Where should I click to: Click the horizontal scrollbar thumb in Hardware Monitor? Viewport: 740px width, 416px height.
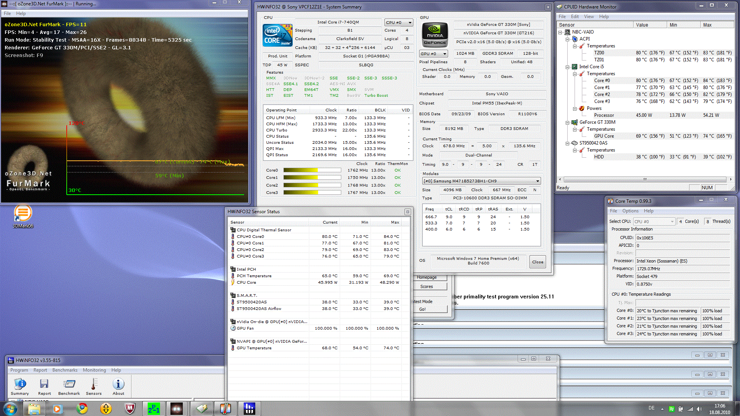(645, 179)
